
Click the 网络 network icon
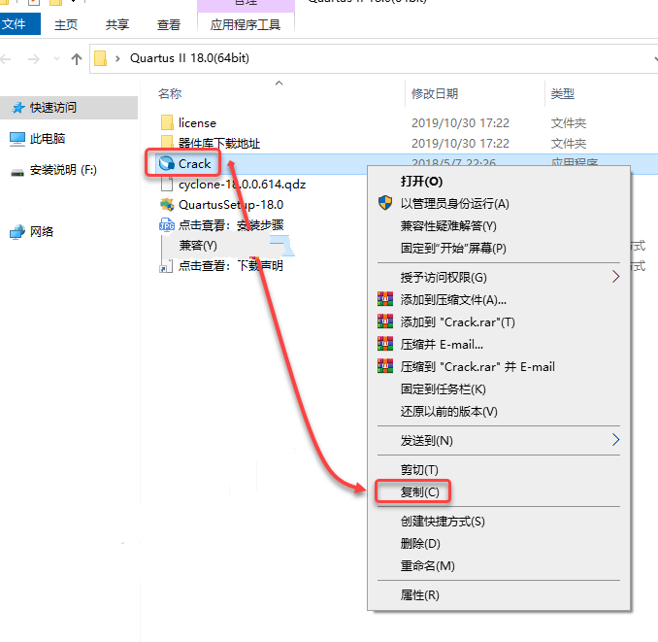pyautogui.click(x=17, y=232)
